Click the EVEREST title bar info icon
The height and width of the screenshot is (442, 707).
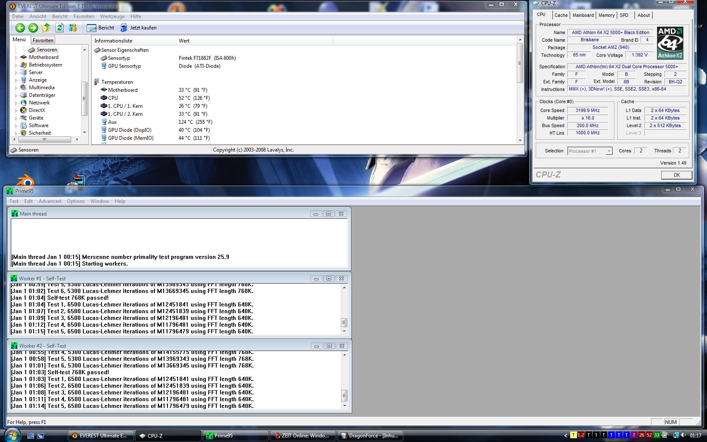13,6
